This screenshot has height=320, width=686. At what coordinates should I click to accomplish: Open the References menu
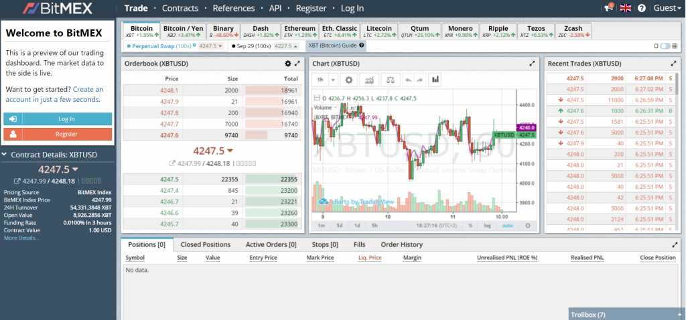click(234, 8)
